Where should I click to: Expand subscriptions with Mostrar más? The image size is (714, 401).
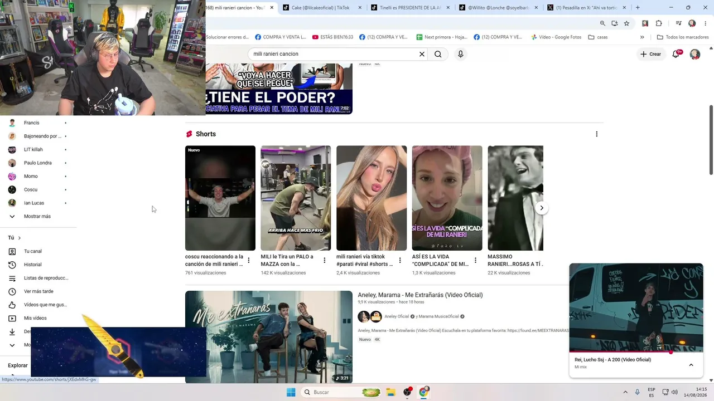click(38, 216)
